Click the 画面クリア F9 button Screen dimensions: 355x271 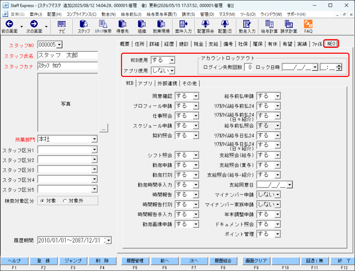[x=256, y=261]
